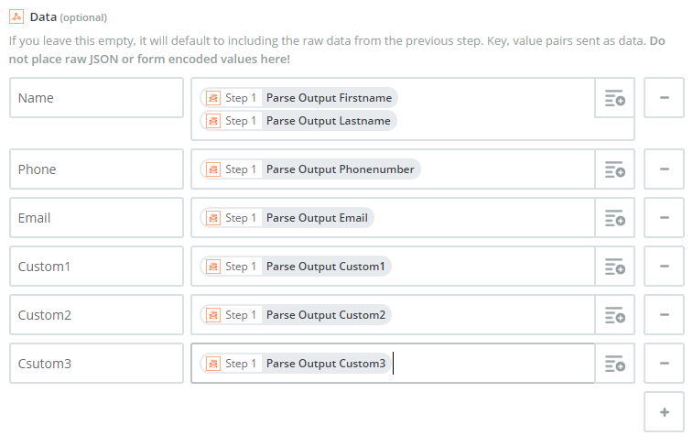
Task: Remove the Name data row
Action: pos(664,98)
